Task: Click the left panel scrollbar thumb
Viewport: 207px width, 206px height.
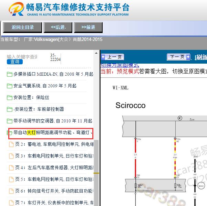Action: (96, 173)
